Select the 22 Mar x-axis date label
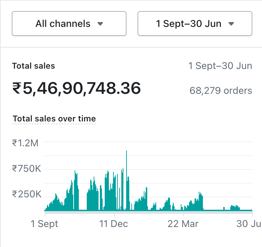Viewport: 262px width, 247px height. click(183, 224)
